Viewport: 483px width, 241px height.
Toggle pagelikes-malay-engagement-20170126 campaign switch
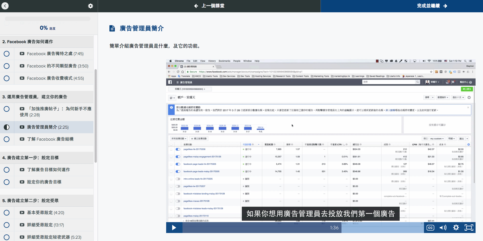[178, 157]
